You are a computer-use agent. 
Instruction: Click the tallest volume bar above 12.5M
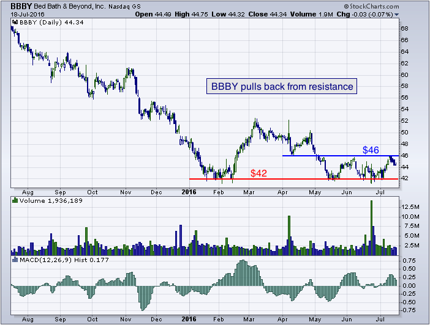[372, 228]
